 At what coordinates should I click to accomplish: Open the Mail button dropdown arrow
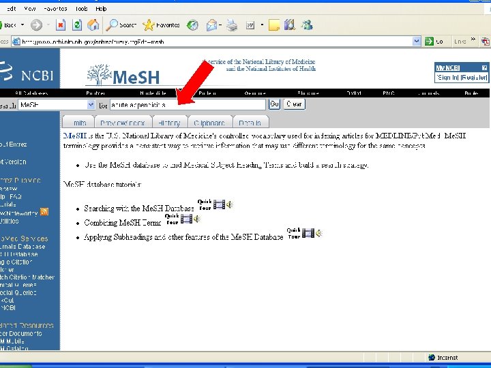[220, 25]
